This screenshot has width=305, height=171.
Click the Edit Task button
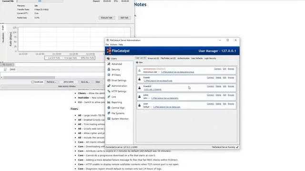(x=124, y=18)
